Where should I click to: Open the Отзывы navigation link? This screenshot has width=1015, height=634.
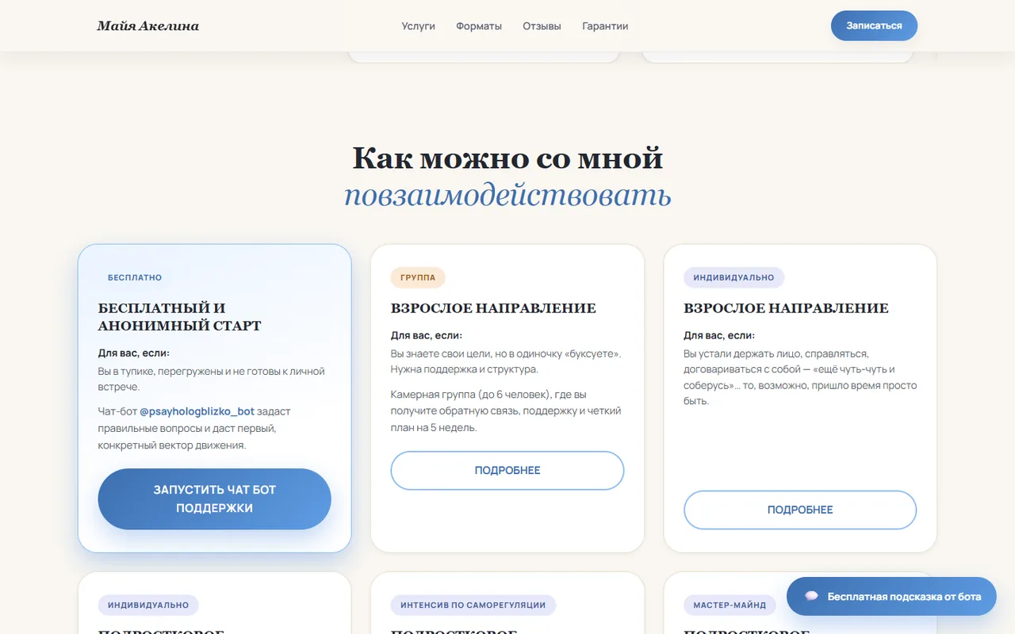click(542, 26)
